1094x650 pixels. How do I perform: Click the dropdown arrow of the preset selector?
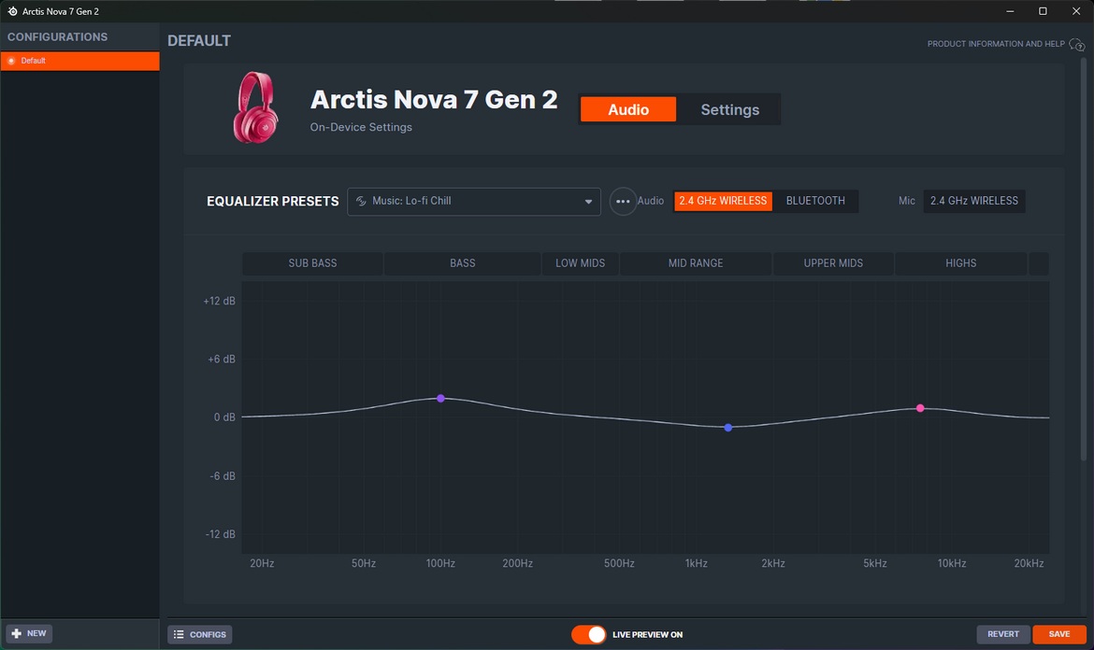(x=588, y=202)
